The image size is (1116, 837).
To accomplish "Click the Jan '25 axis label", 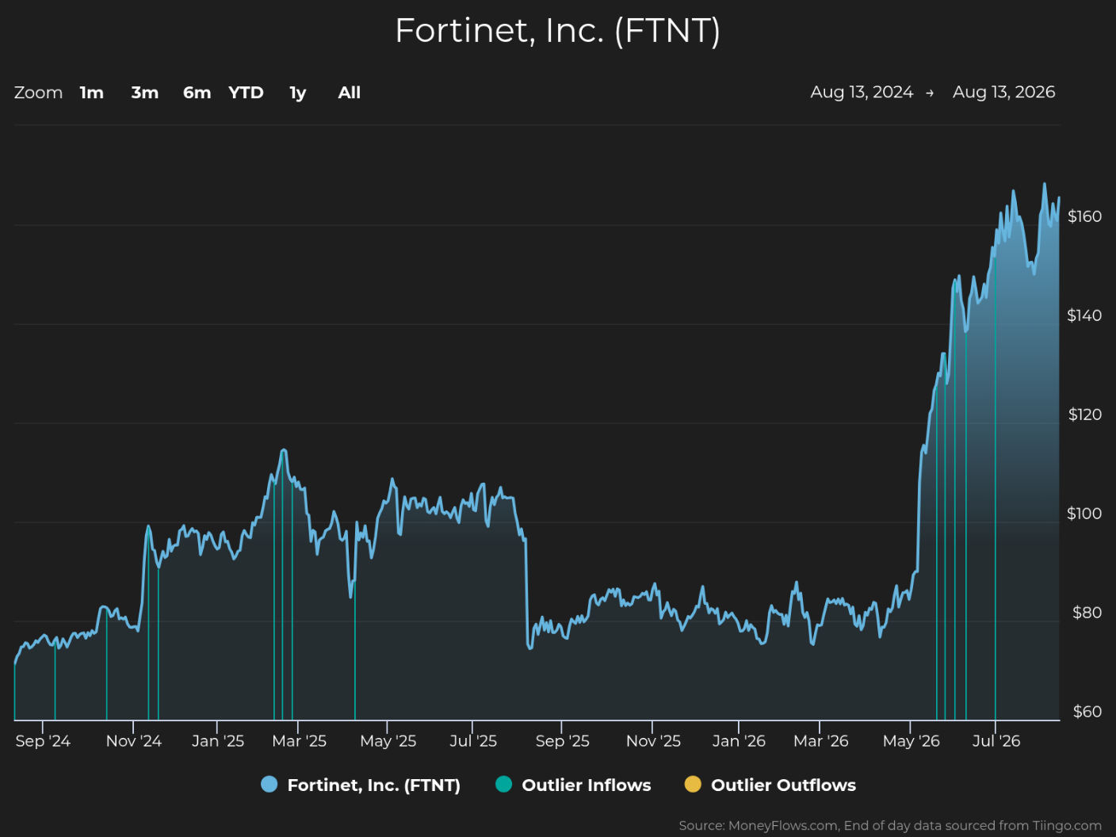I will pyautogui.click(x=218, y=741).
